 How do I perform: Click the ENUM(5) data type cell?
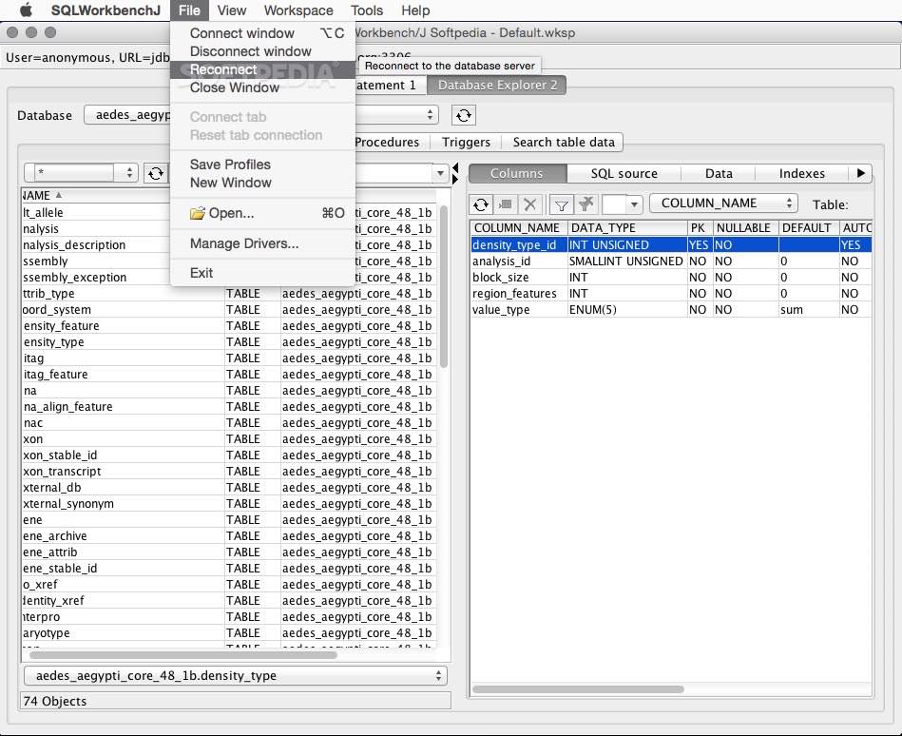pyautogui.click(x=627, y=310)
